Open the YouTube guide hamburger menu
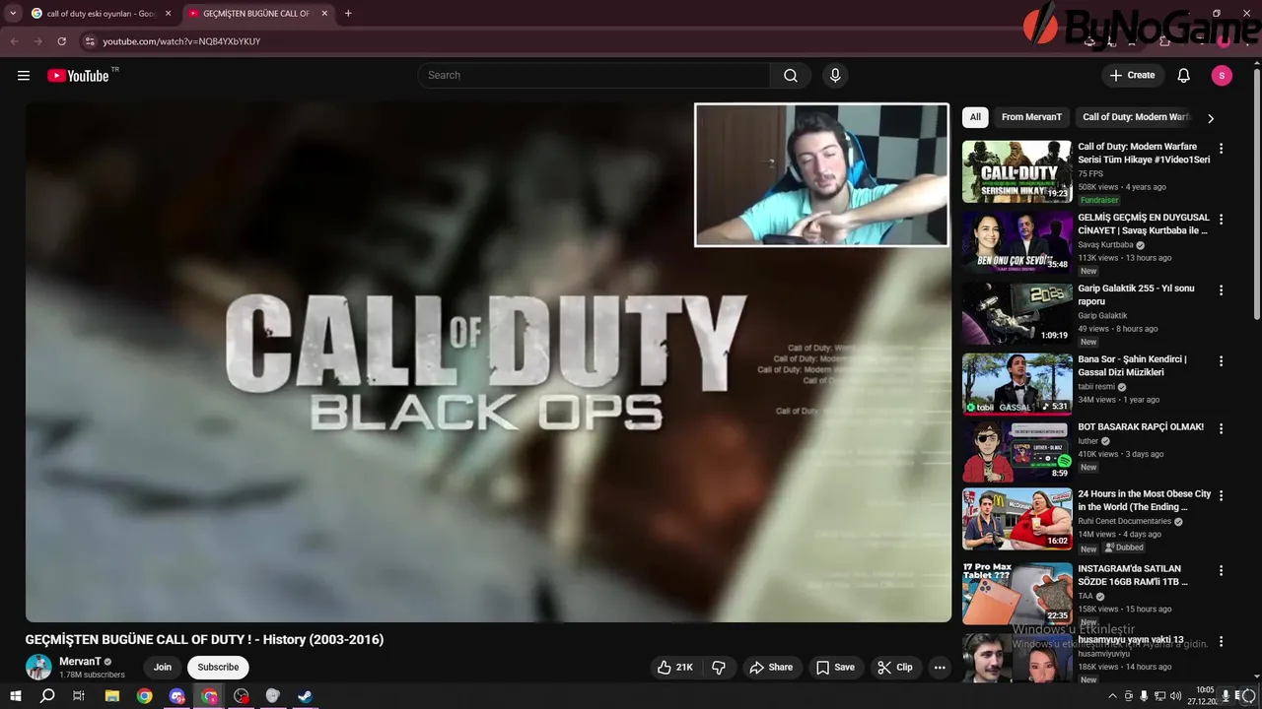The image size is (1262, 709). coord(24,76)
